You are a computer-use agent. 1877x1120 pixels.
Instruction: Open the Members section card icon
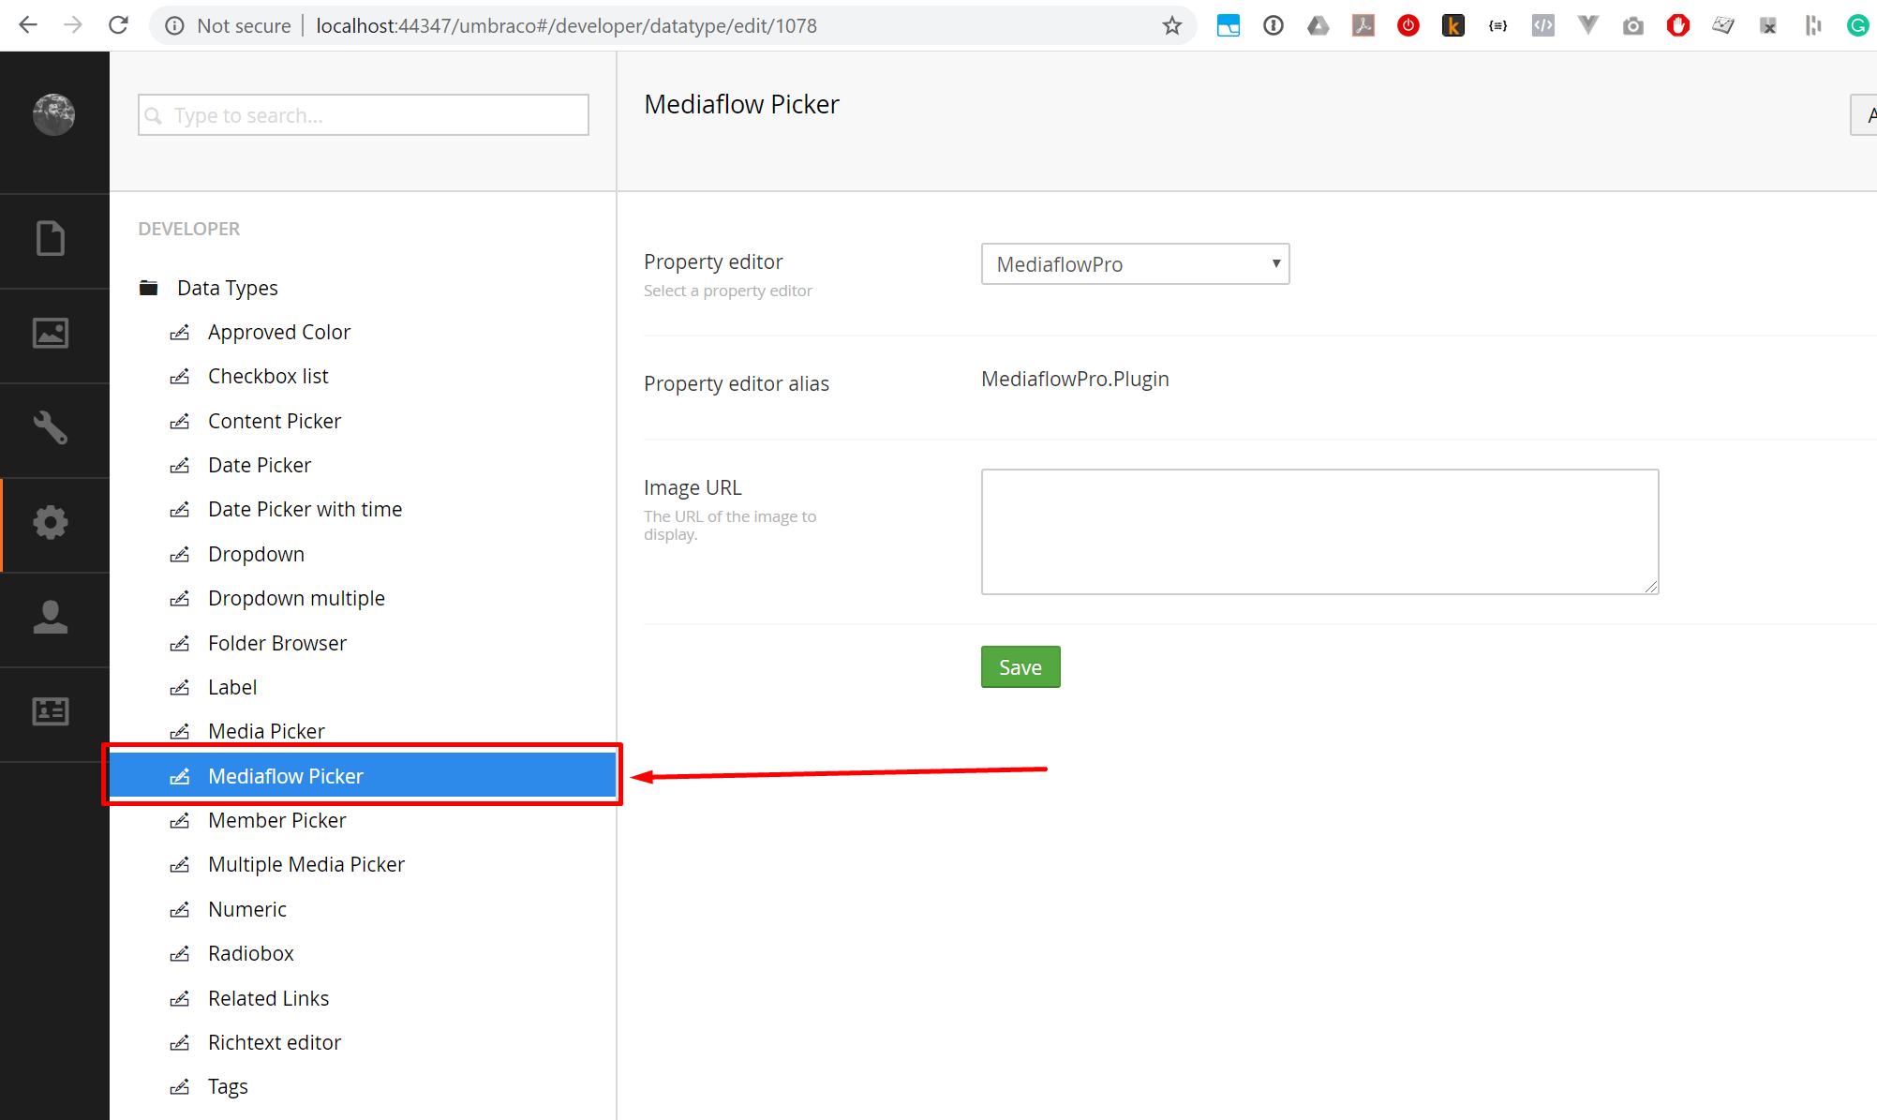51,711
